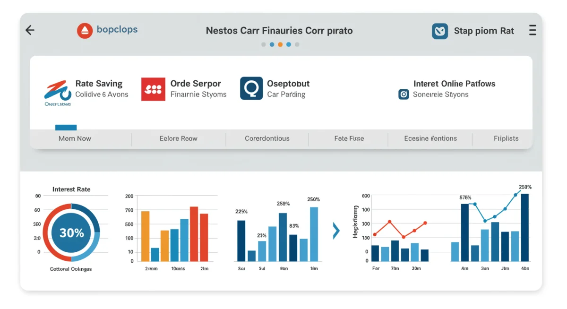Select the first gray carousel dot
Screen dimensions: 567x309
(264, 44)
